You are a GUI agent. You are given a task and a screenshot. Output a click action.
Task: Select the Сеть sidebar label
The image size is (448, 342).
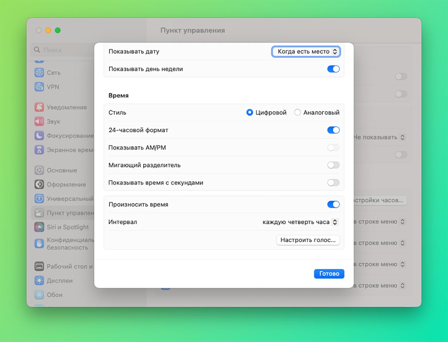click(x=54, y=73)
